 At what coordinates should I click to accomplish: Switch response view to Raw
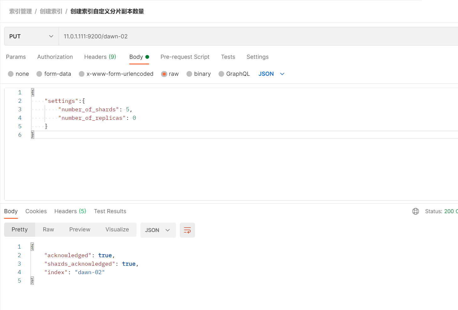[x=48, y=230]
